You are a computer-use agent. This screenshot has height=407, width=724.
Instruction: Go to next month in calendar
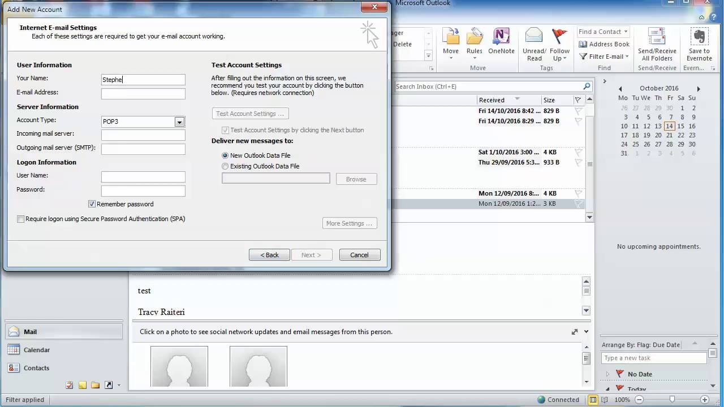(x=699, y=89)
